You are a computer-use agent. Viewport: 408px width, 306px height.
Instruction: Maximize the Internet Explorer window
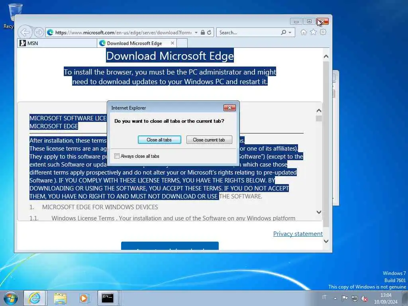(x=309, y=22)
